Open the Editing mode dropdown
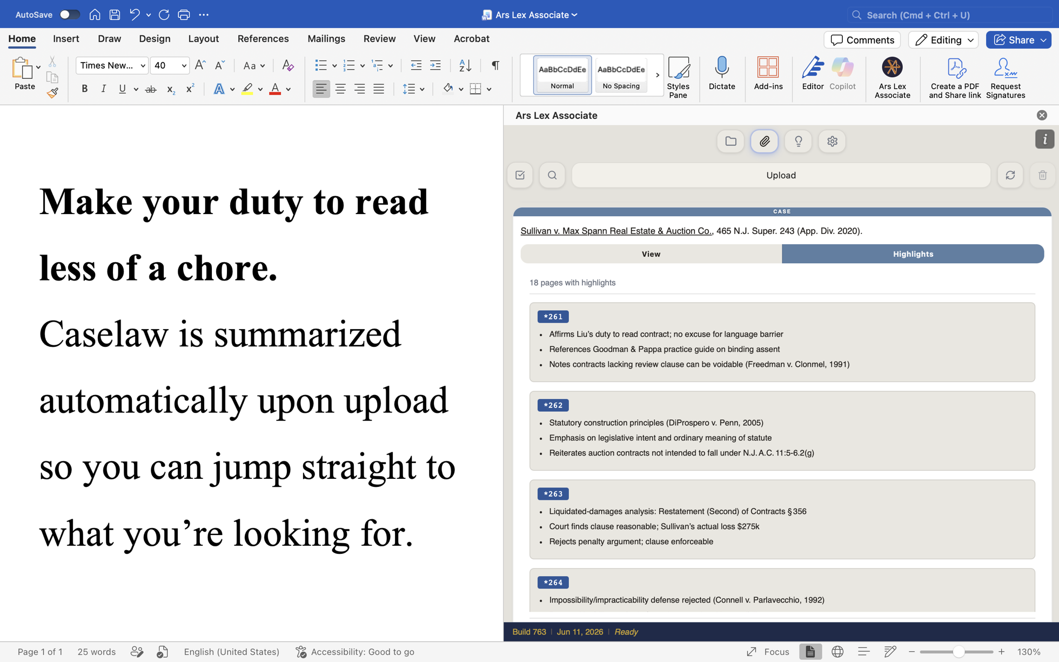1059x662 pixels. 944,39
